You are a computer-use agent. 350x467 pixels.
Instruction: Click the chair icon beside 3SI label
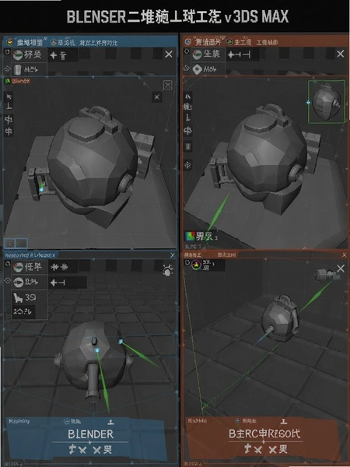coord(18,297)
